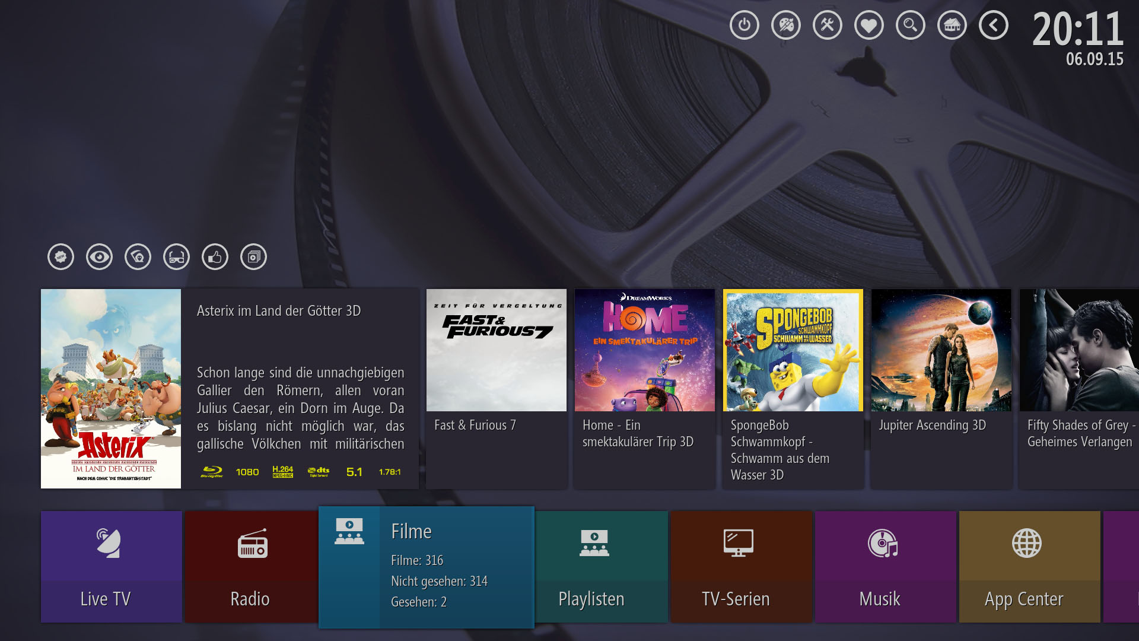Open the stacked video playlist widget icon

coord(253,257)
